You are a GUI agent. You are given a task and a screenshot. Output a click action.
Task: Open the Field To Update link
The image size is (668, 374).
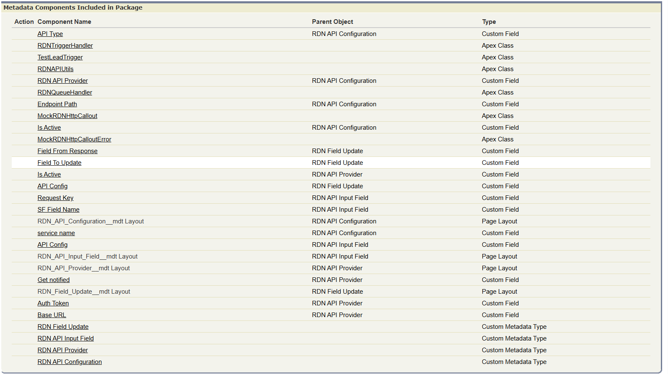click(59, 163)
